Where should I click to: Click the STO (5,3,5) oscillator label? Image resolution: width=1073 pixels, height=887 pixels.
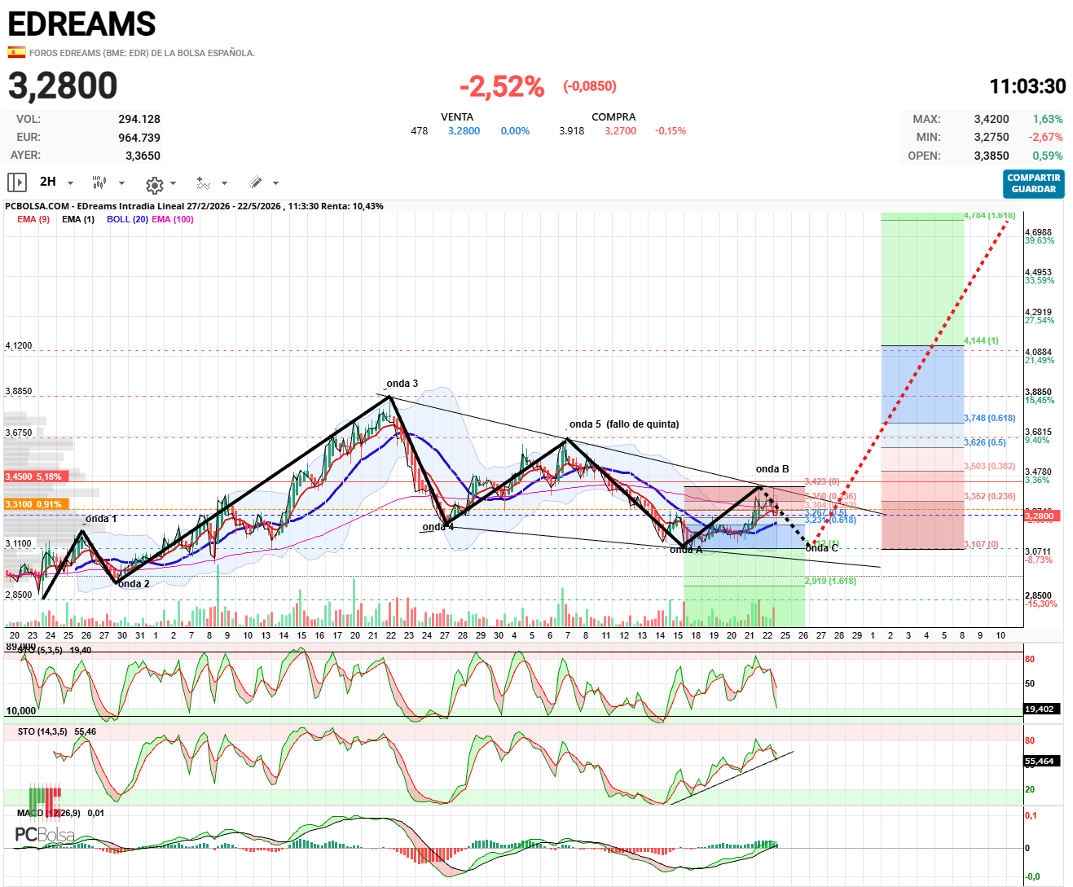(x=55, y=650)
